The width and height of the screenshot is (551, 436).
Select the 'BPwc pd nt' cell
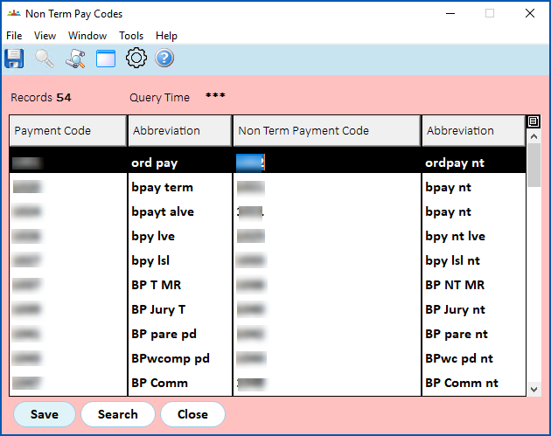coord(474,358)
